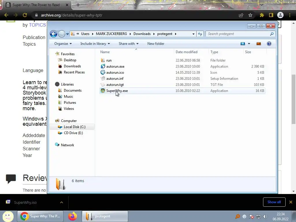This screenshot has height=222, width=296.
Task: Click the Show all downloads button
Action: 274,202
